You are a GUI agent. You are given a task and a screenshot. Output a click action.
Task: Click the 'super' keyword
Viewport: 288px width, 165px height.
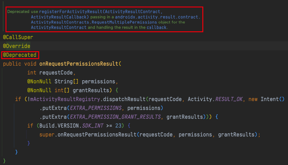click(x=47, y=135)
